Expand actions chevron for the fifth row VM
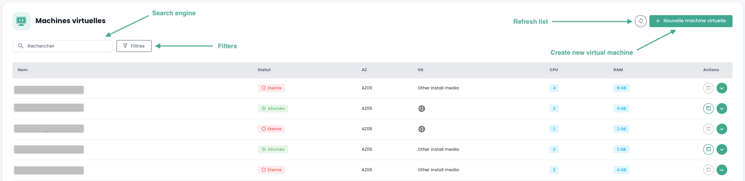Image resolution: width=745 pixels, height=181 pixels. pyautogui.click(x=721, y=170)
